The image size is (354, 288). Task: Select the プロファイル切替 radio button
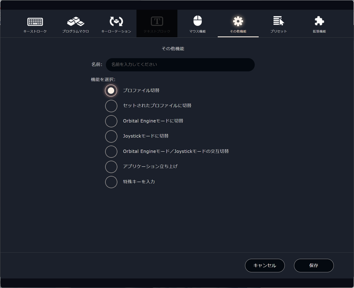[x=112, y=90]
